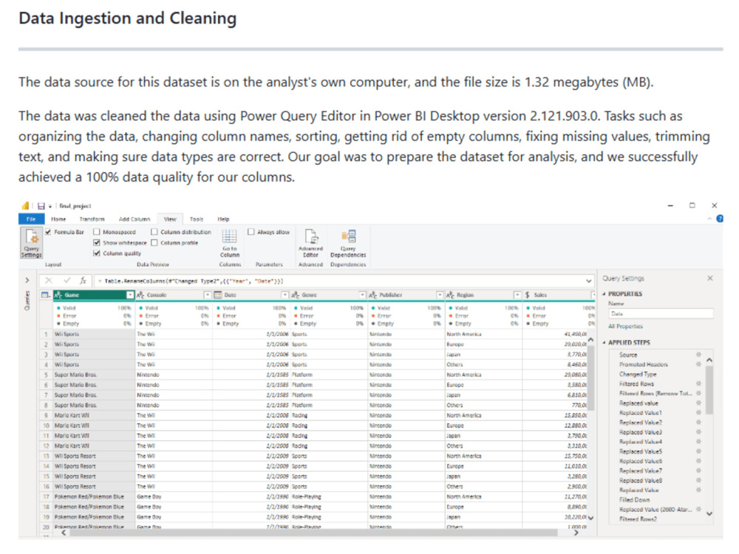739x554 pixels.
Task: Open Region column filter dropdown
Action: pyautogui.click(x=517, y=295)
